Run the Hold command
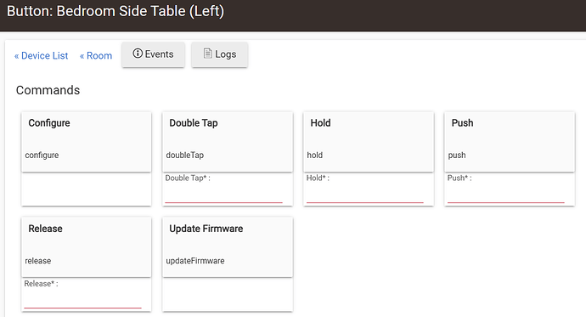The height and width of the screenshot is (317, 586). (x=369, y=142)
